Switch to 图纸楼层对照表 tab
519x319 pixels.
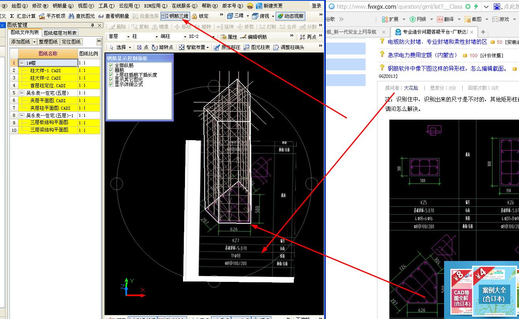60,33
